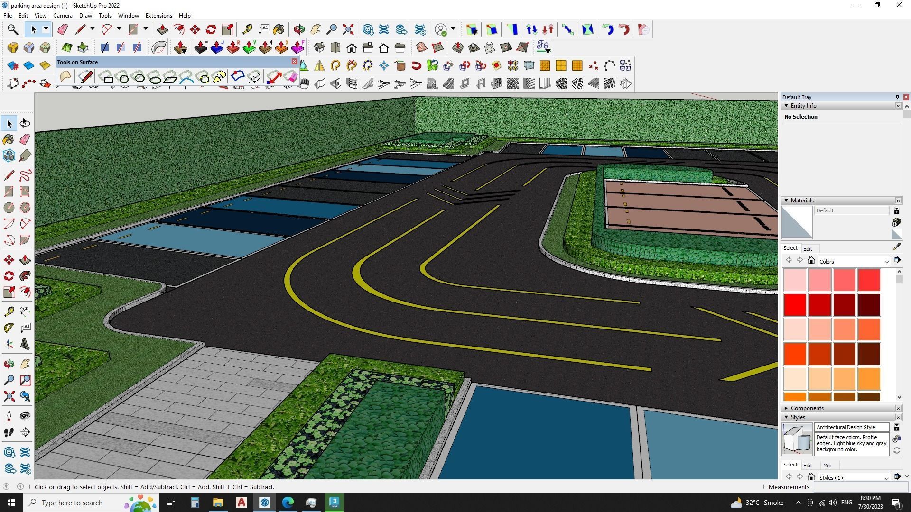The width and height of the screenshot is (911, 512).
Task: Click the Details arrow in Materials browser
Action: coord(897,260)
